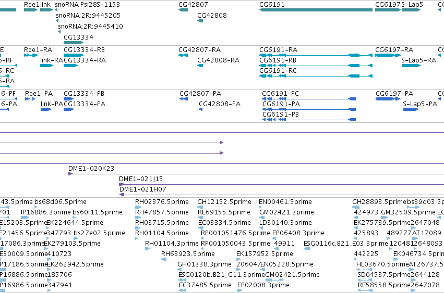Click the link-RA transcript label
The height and width of the screenshot is (293, 444).
click(52, 60)
